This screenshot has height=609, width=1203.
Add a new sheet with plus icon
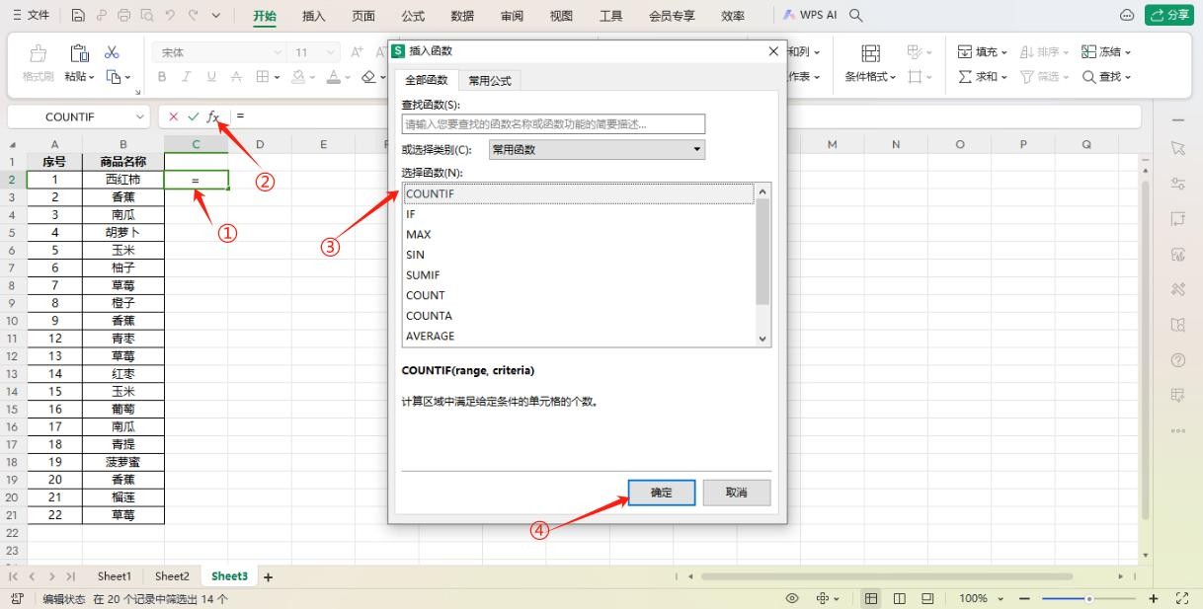(x=267, y=576)
